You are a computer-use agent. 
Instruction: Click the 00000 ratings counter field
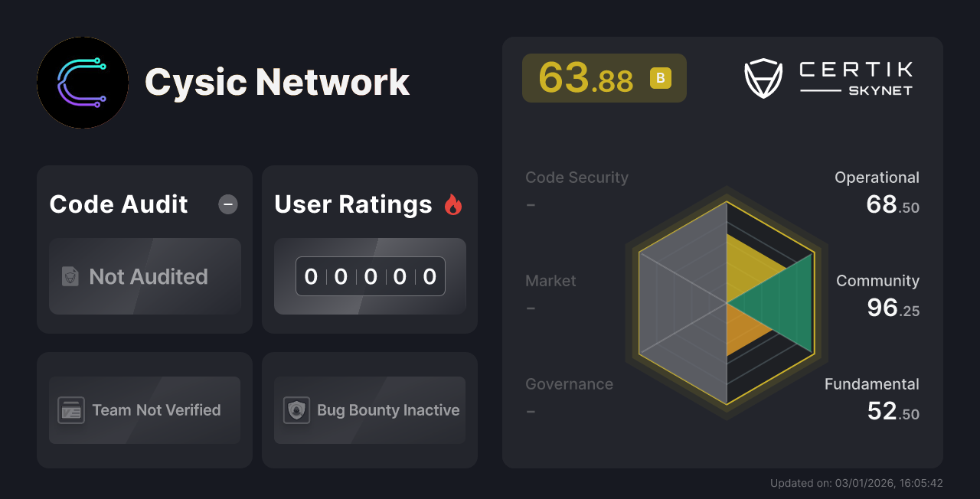click(370, 276)
